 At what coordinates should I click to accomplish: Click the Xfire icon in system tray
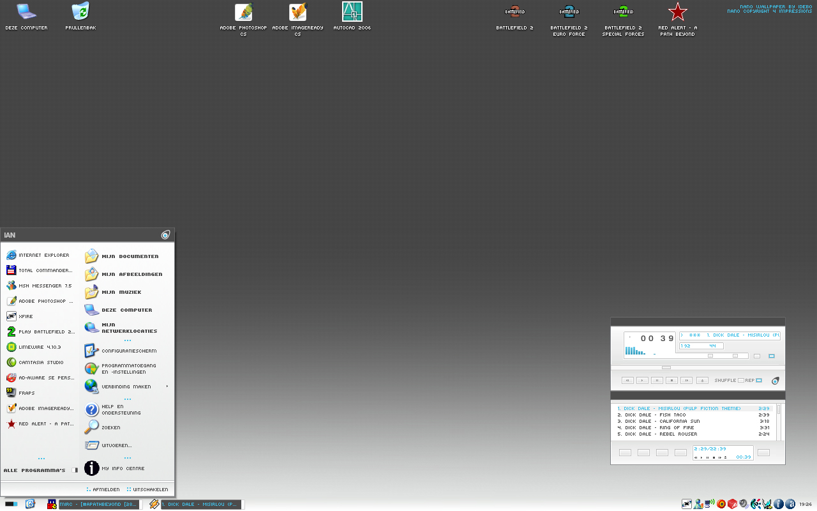tap(686, 504)
